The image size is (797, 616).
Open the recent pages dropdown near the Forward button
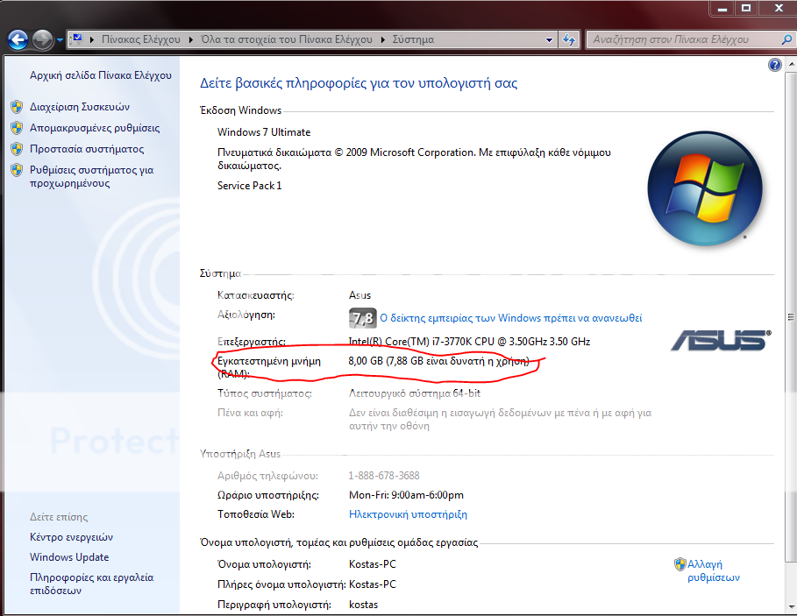click(x=60, y=39)
